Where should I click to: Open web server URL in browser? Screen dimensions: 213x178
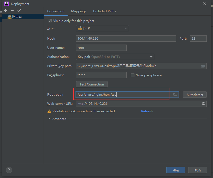tap(203, 104)
